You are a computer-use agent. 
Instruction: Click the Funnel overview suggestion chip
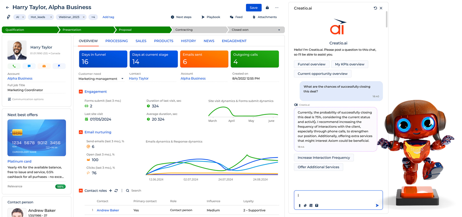click(312, 64)
